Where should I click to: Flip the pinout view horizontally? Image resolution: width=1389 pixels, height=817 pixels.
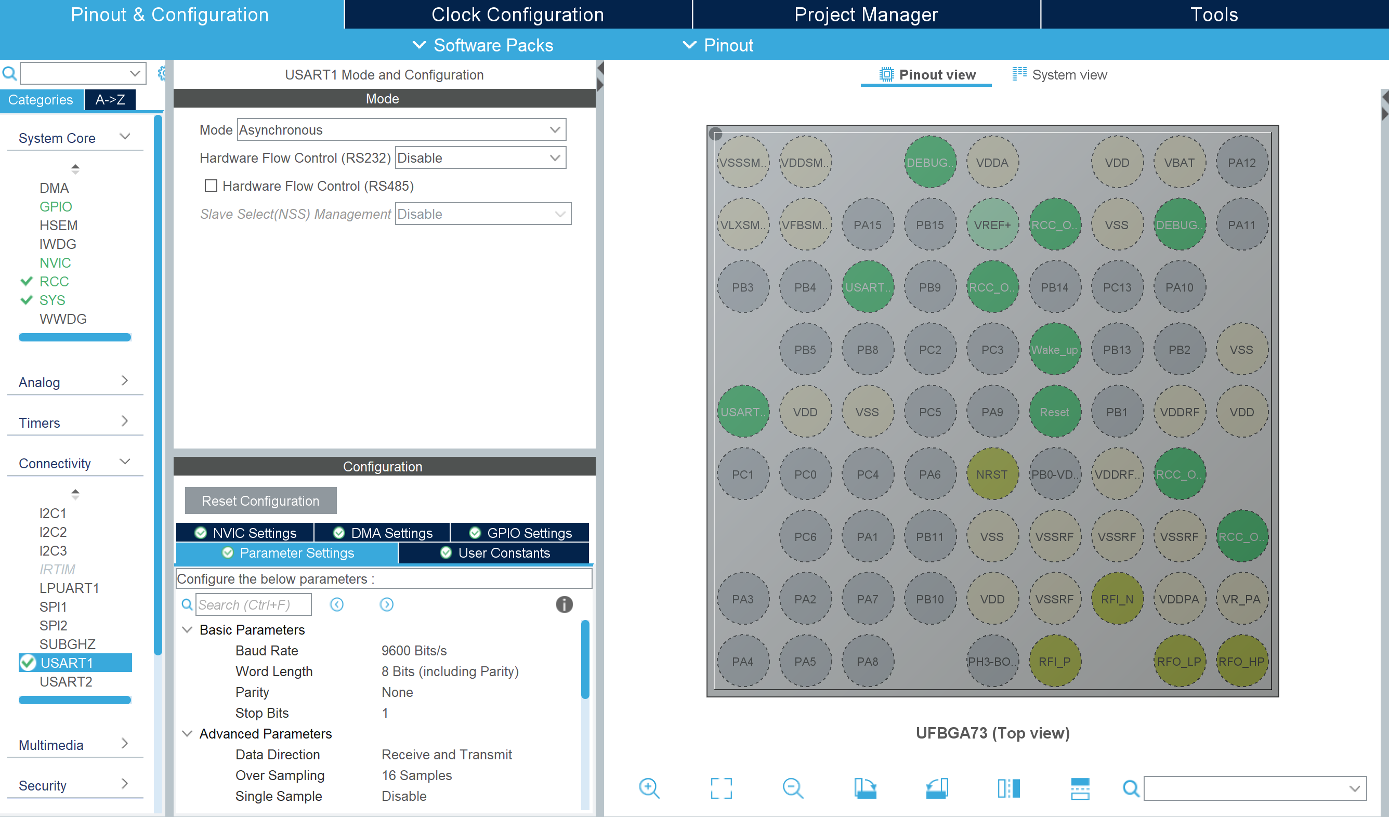click(x=1008, y=788)
